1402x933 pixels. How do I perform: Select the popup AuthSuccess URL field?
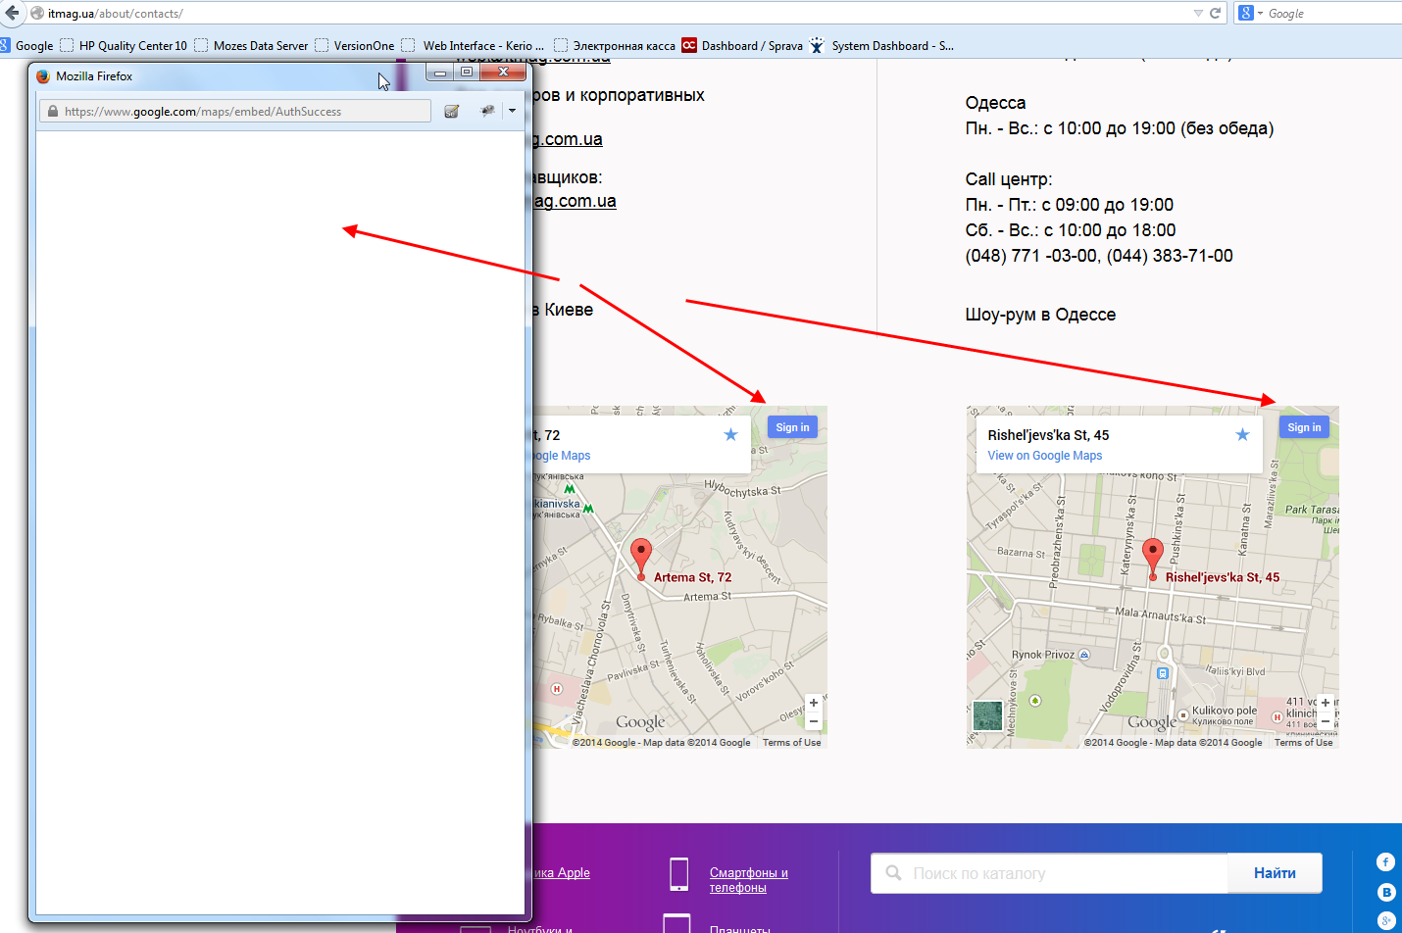(235, 111)
